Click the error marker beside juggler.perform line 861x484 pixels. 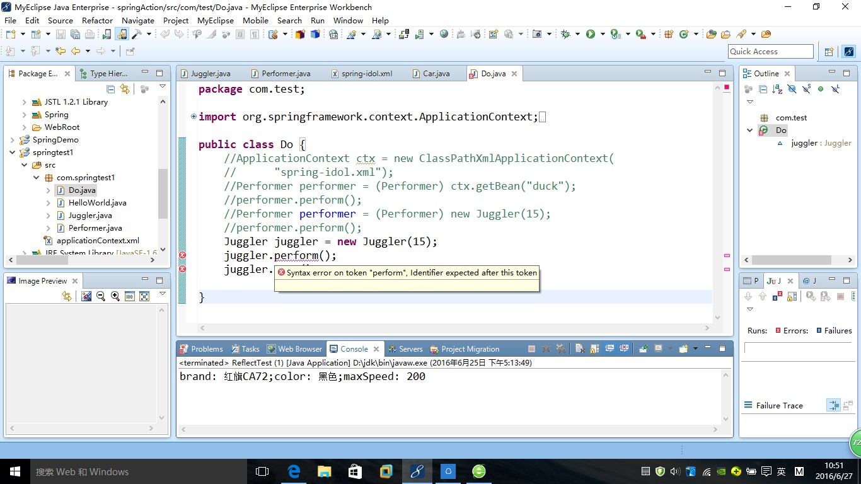point(183,255)
